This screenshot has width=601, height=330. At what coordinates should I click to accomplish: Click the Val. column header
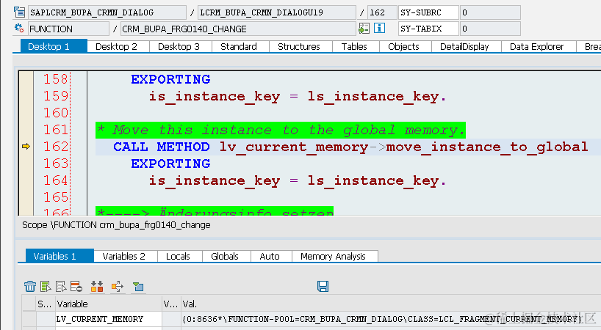point(391,304)
